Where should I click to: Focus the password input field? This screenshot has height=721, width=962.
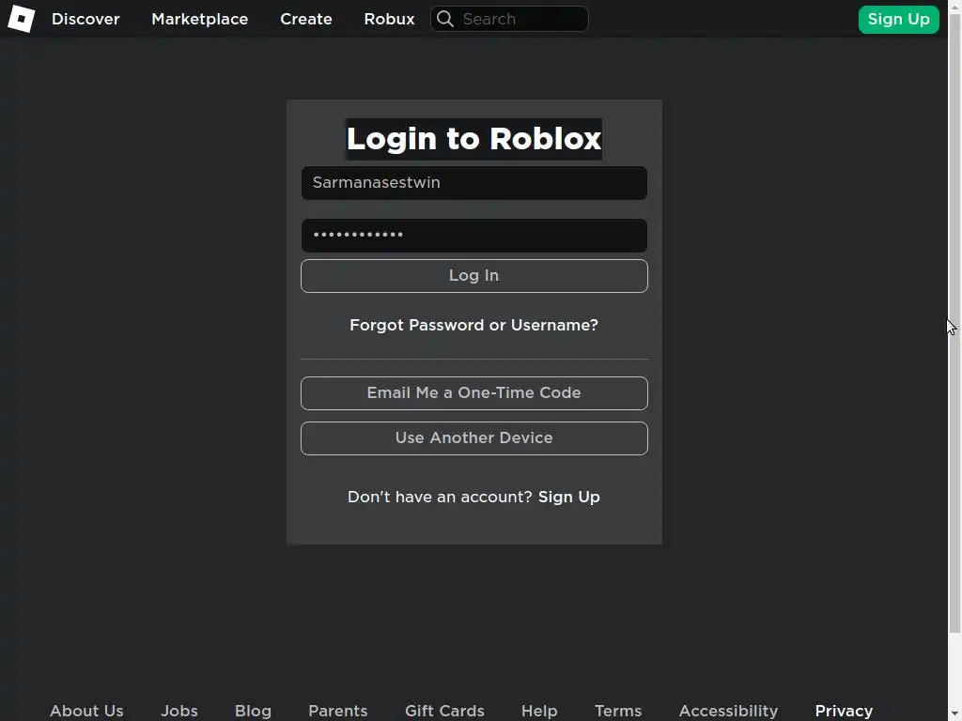click(x=473, y=236)
